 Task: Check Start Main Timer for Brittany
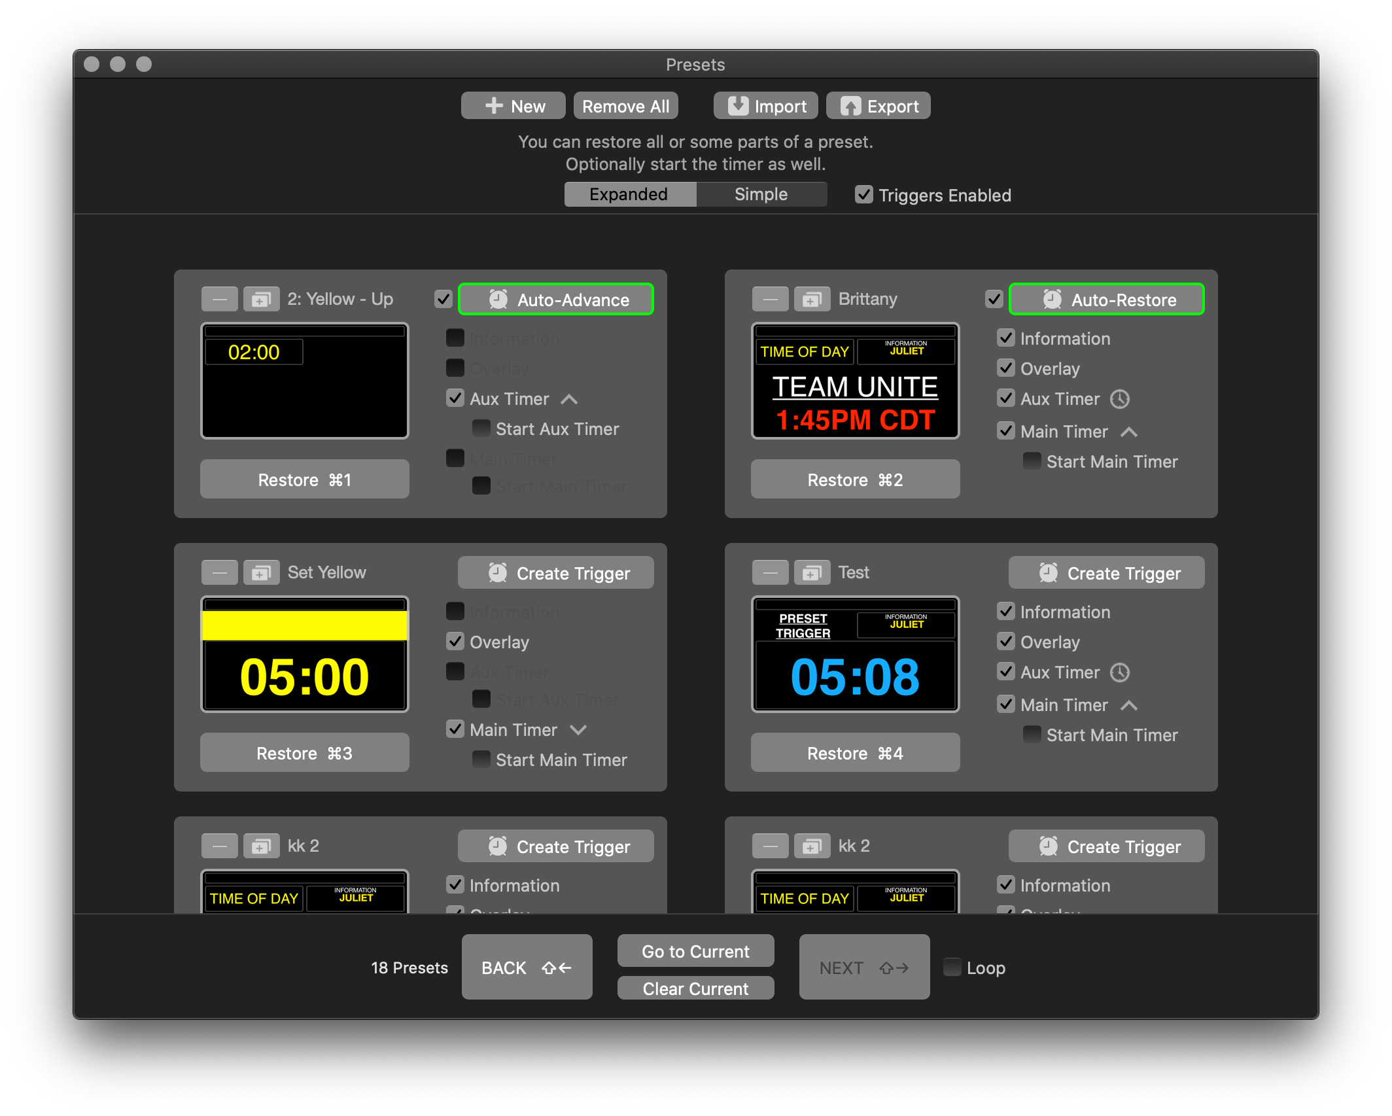[x=1032, y=461]
